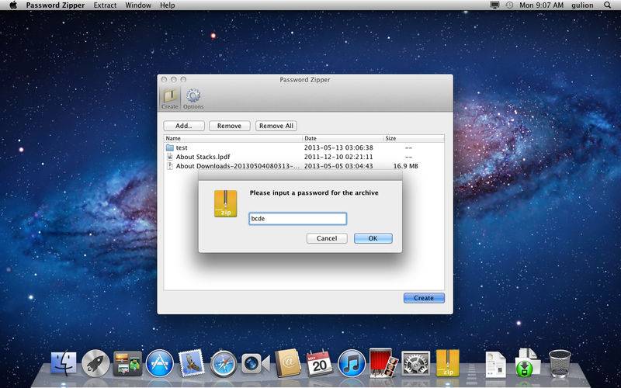Image resolution: width=621 pixels, height=388 pixels.
Task: Open Launchpad rocket icon in Dock
Action: tap(95, 363)
